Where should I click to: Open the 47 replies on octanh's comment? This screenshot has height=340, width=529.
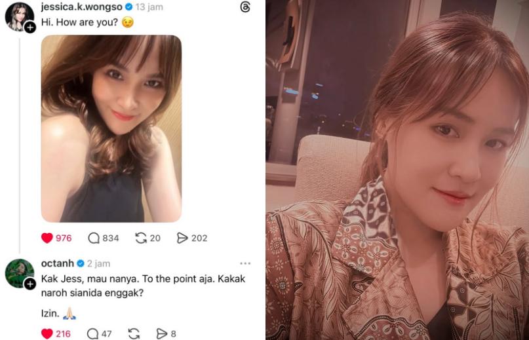tap(94, 333)
